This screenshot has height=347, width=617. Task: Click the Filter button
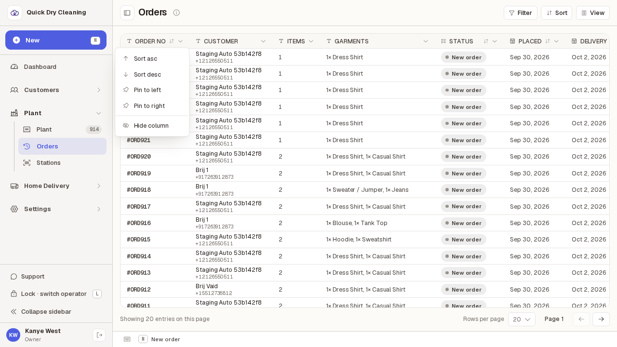click(x=521, y=13)
